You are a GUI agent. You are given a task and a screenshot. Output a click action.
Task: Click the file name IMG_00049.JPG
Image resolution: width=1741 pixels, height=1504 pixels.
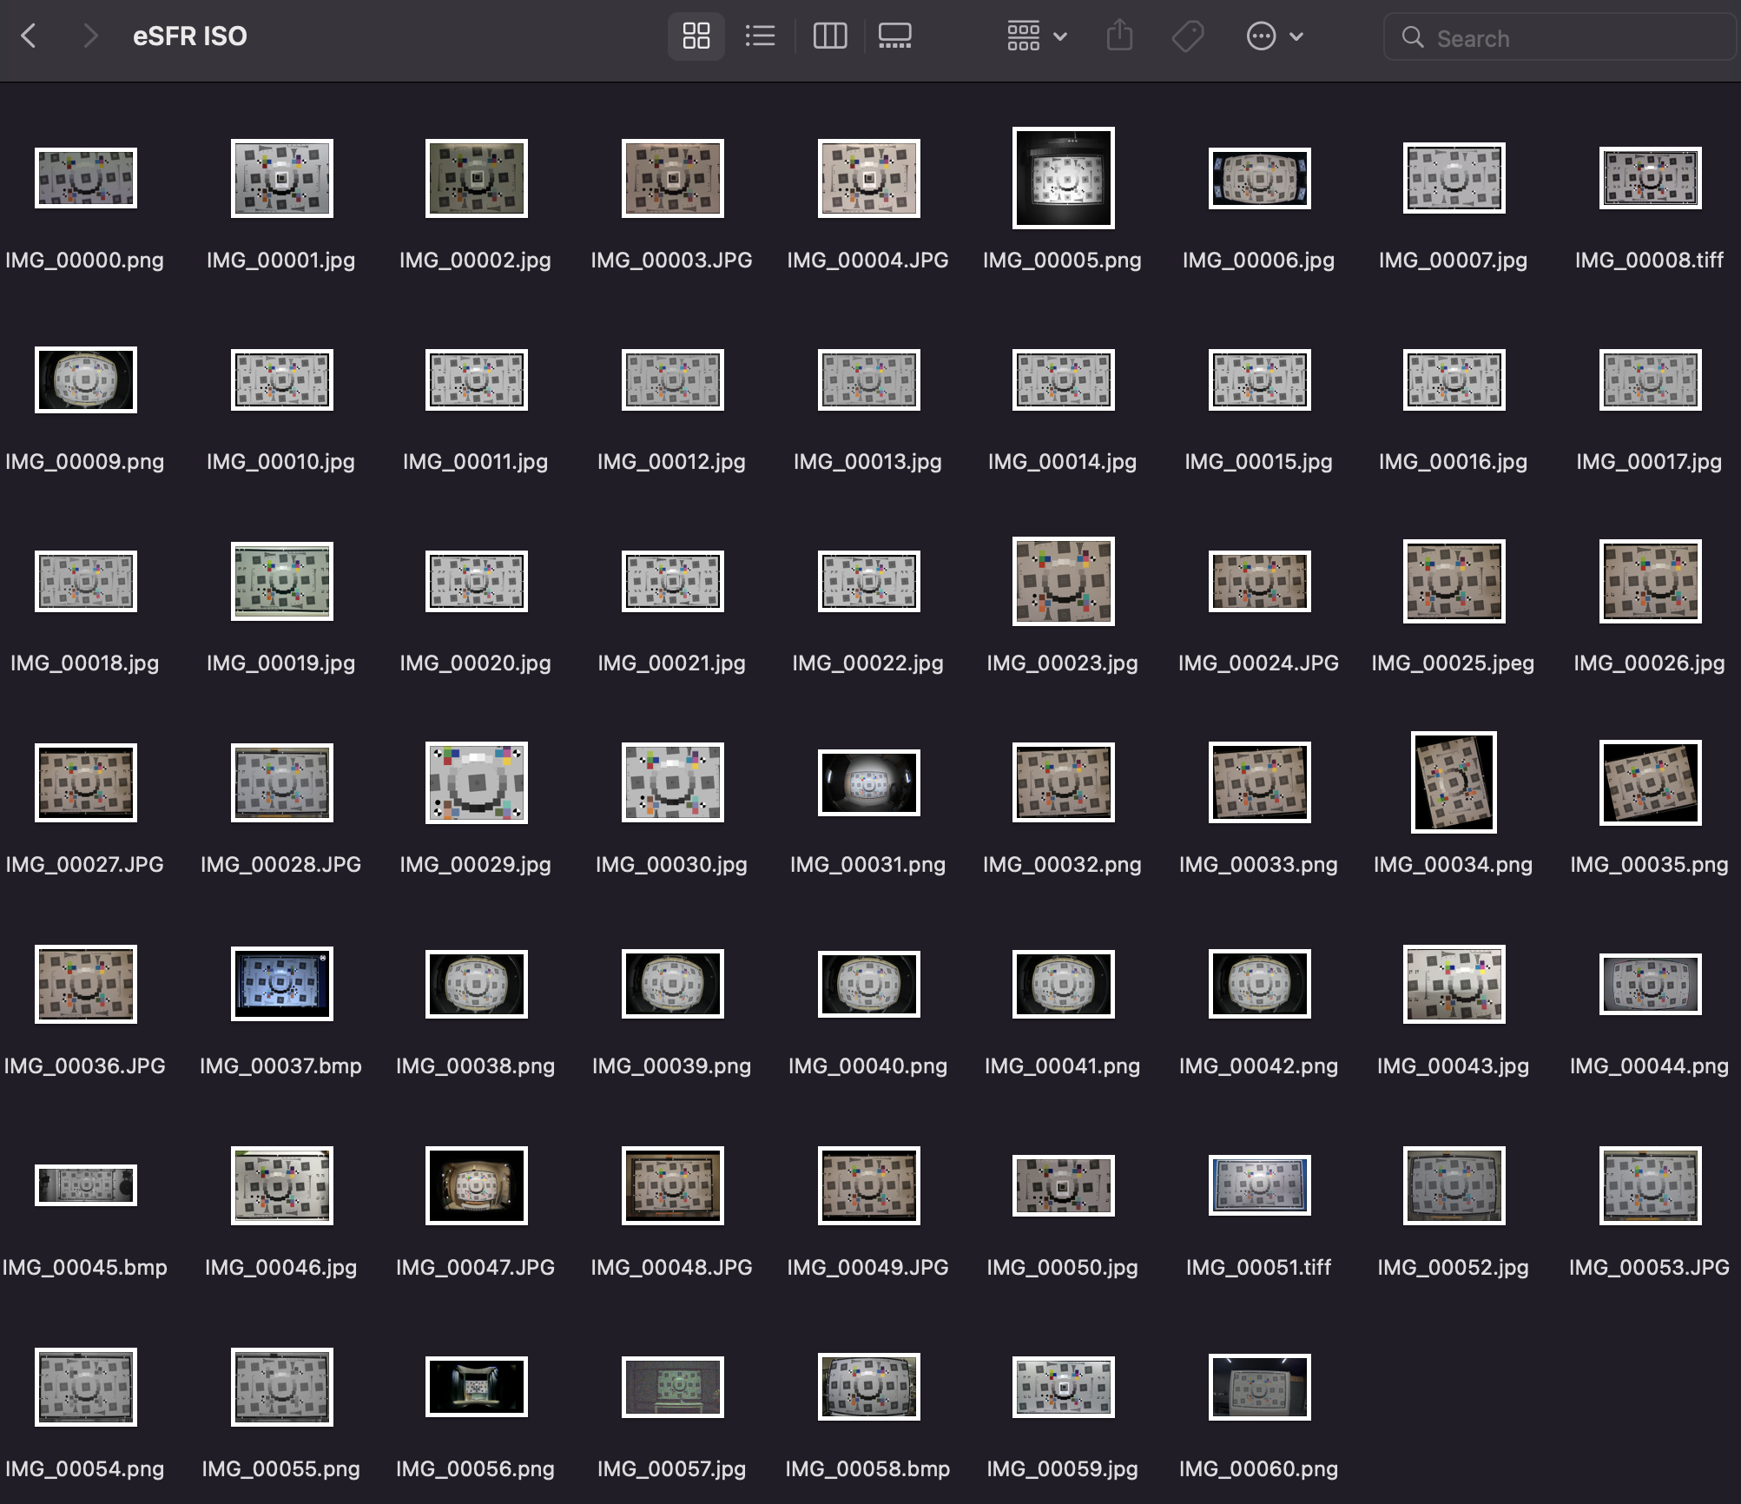[x=868, y=1268]
